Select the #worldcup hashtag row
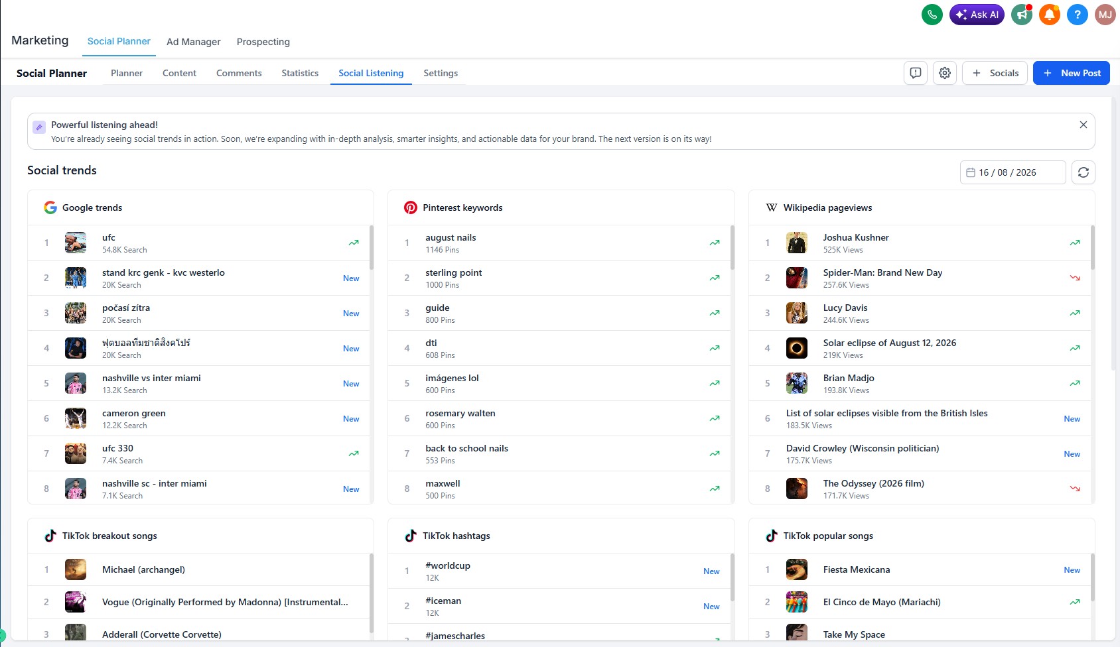 559,571
